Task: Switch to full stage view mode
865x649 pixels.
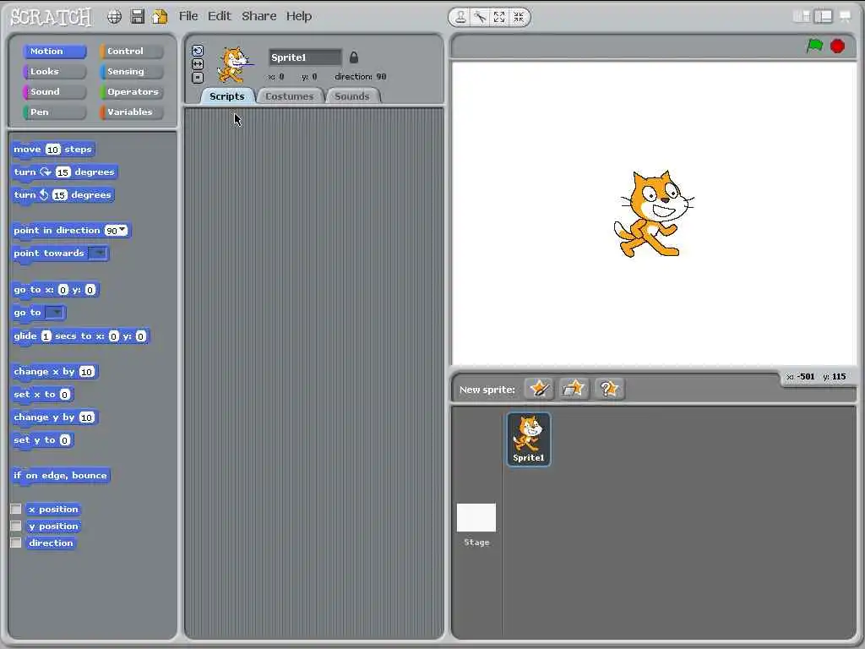Action: [x=823, y=17]
